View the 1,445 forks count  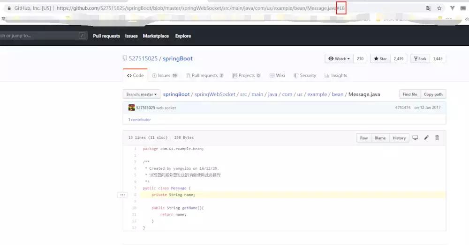pyautogui.click(x=438, y=59)
